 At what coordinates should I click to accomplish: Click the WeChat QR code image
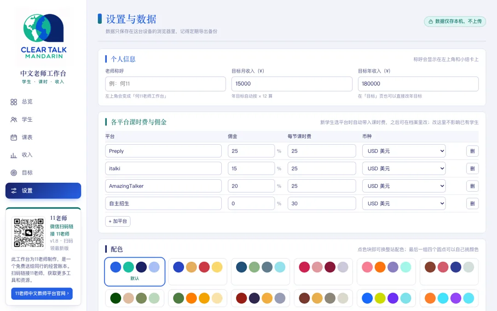[29, 233]
